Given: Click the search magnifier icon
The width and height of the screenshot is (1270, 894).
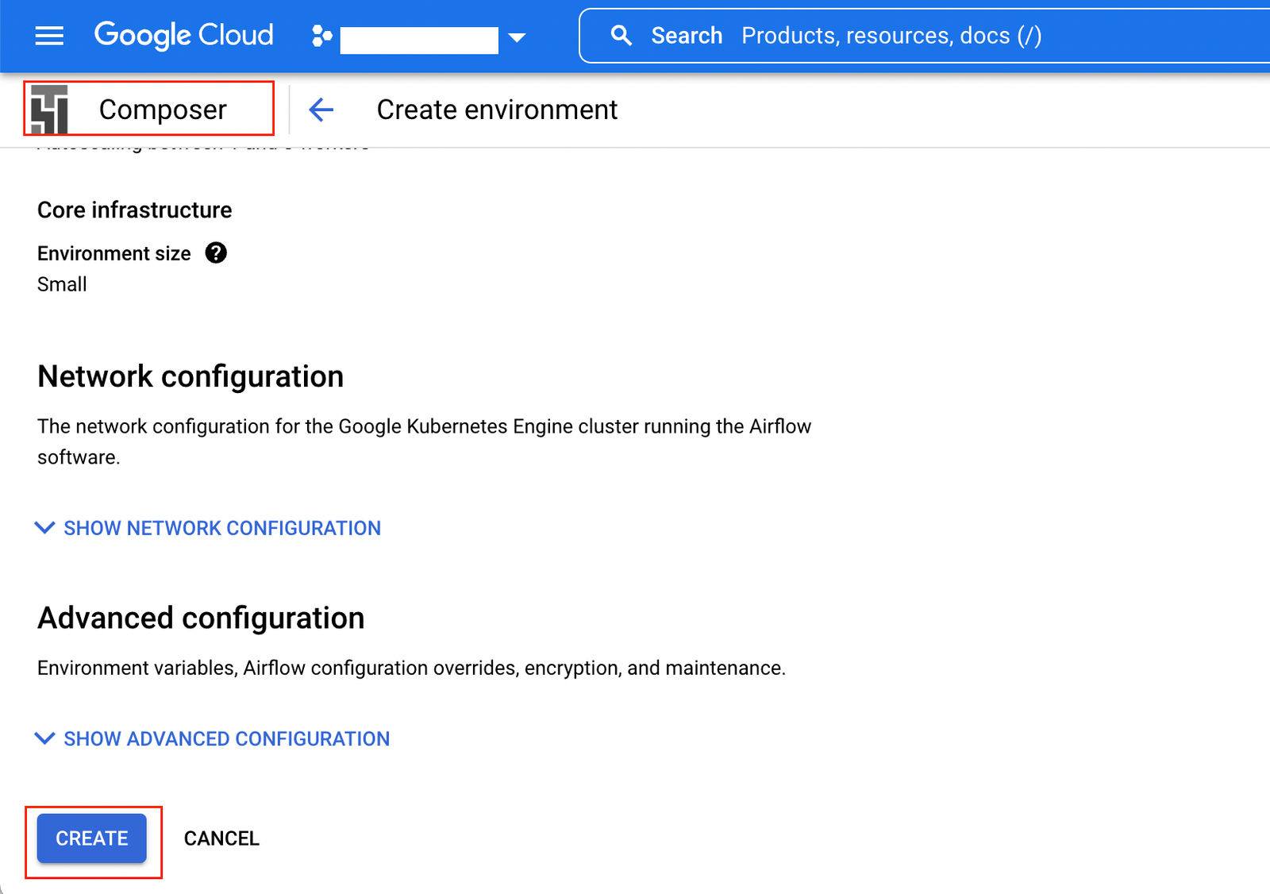Looking at the screenshot, I should click(622, 35).
